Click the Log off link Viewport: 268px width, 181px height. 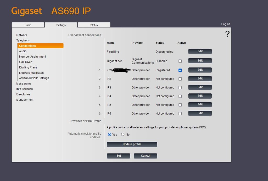click(x=226, y=24)
